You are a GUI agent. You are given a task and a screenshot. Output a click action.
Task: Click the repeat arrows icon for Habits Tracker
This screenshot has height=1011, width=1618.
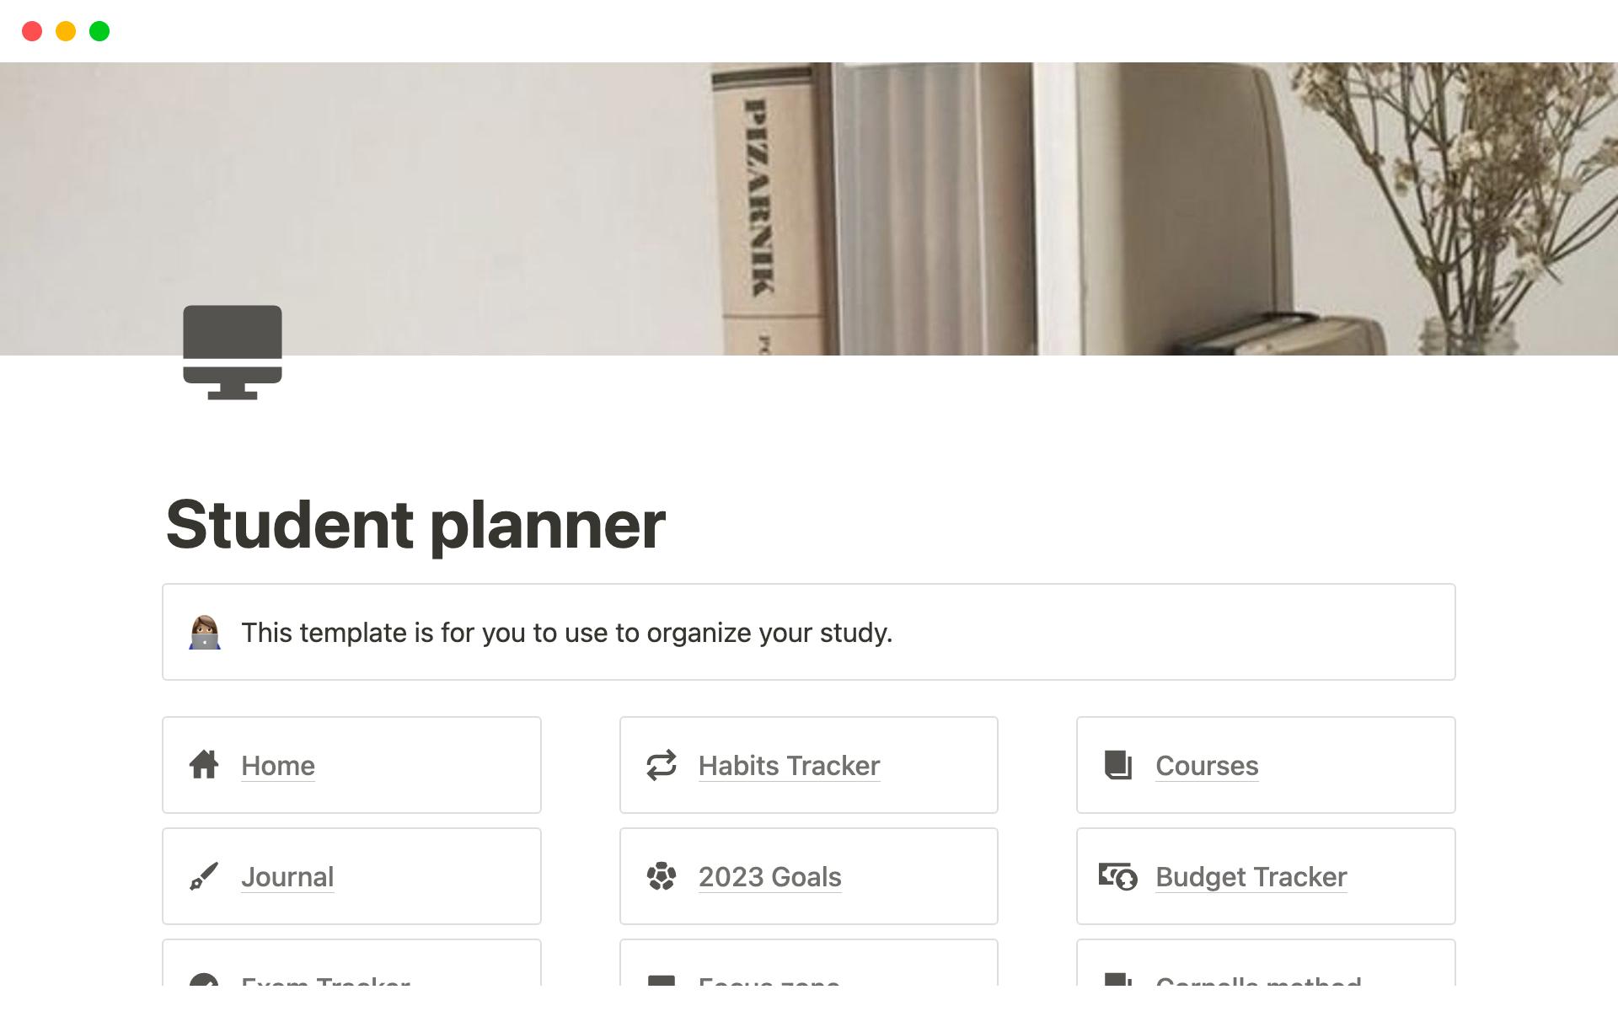pyautogui.click(x=662, y=765)
